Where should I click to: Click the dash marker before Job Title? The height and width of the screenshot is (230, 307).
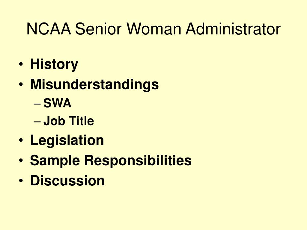(37, 122)
